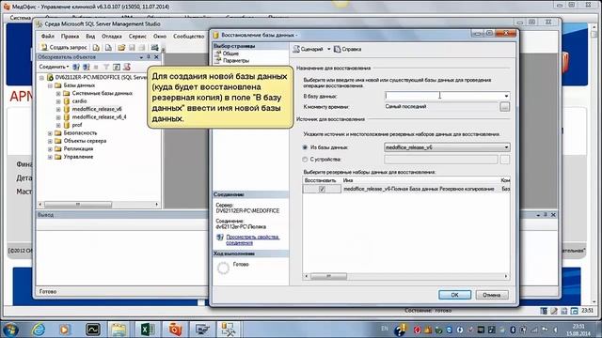Pin the Обозреватель объектов panel
This screenshot has height=338, width=602.
click(x=149, y=56)
